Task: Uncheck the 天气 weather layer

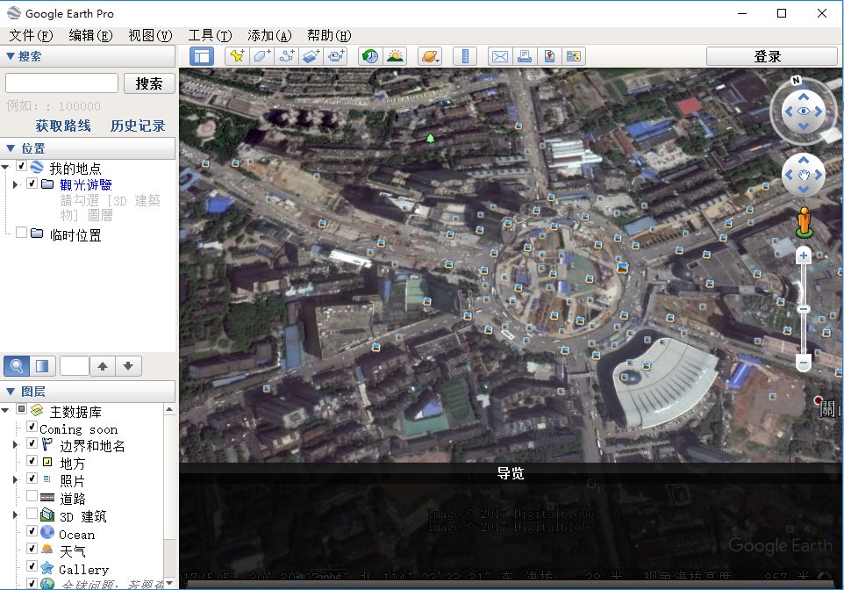Action: click(x=32, y=550)
